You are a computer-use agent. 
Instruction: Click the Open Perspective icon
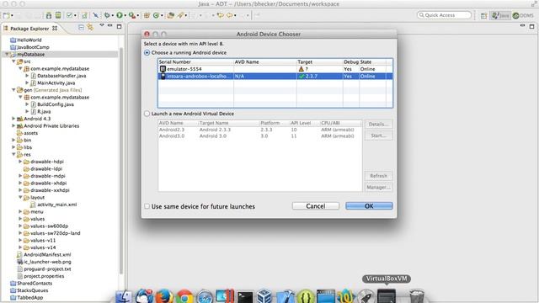coord(483,15)
